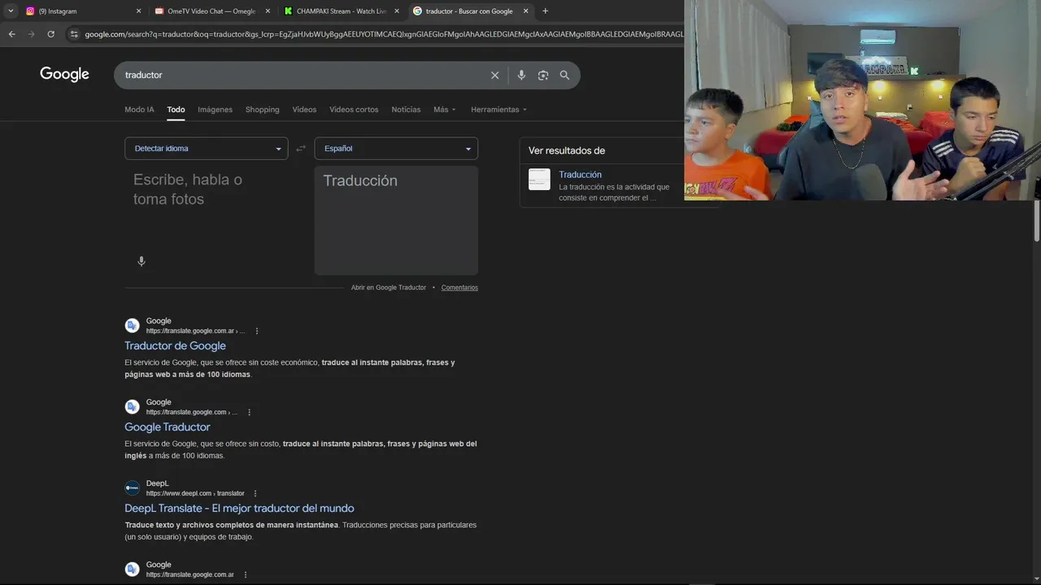Click the DeepL favicon icon
Viewport: 1041px width, 585px height.
[x=132, y=487]
